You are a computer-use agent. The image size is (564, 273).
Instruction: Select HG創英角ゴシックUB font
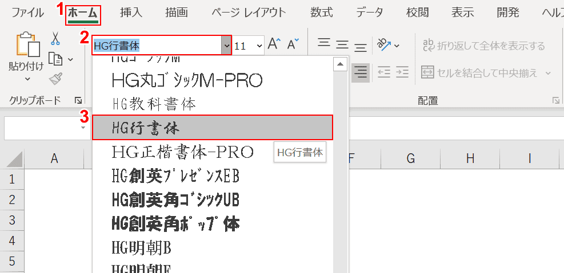click(213, 199)
